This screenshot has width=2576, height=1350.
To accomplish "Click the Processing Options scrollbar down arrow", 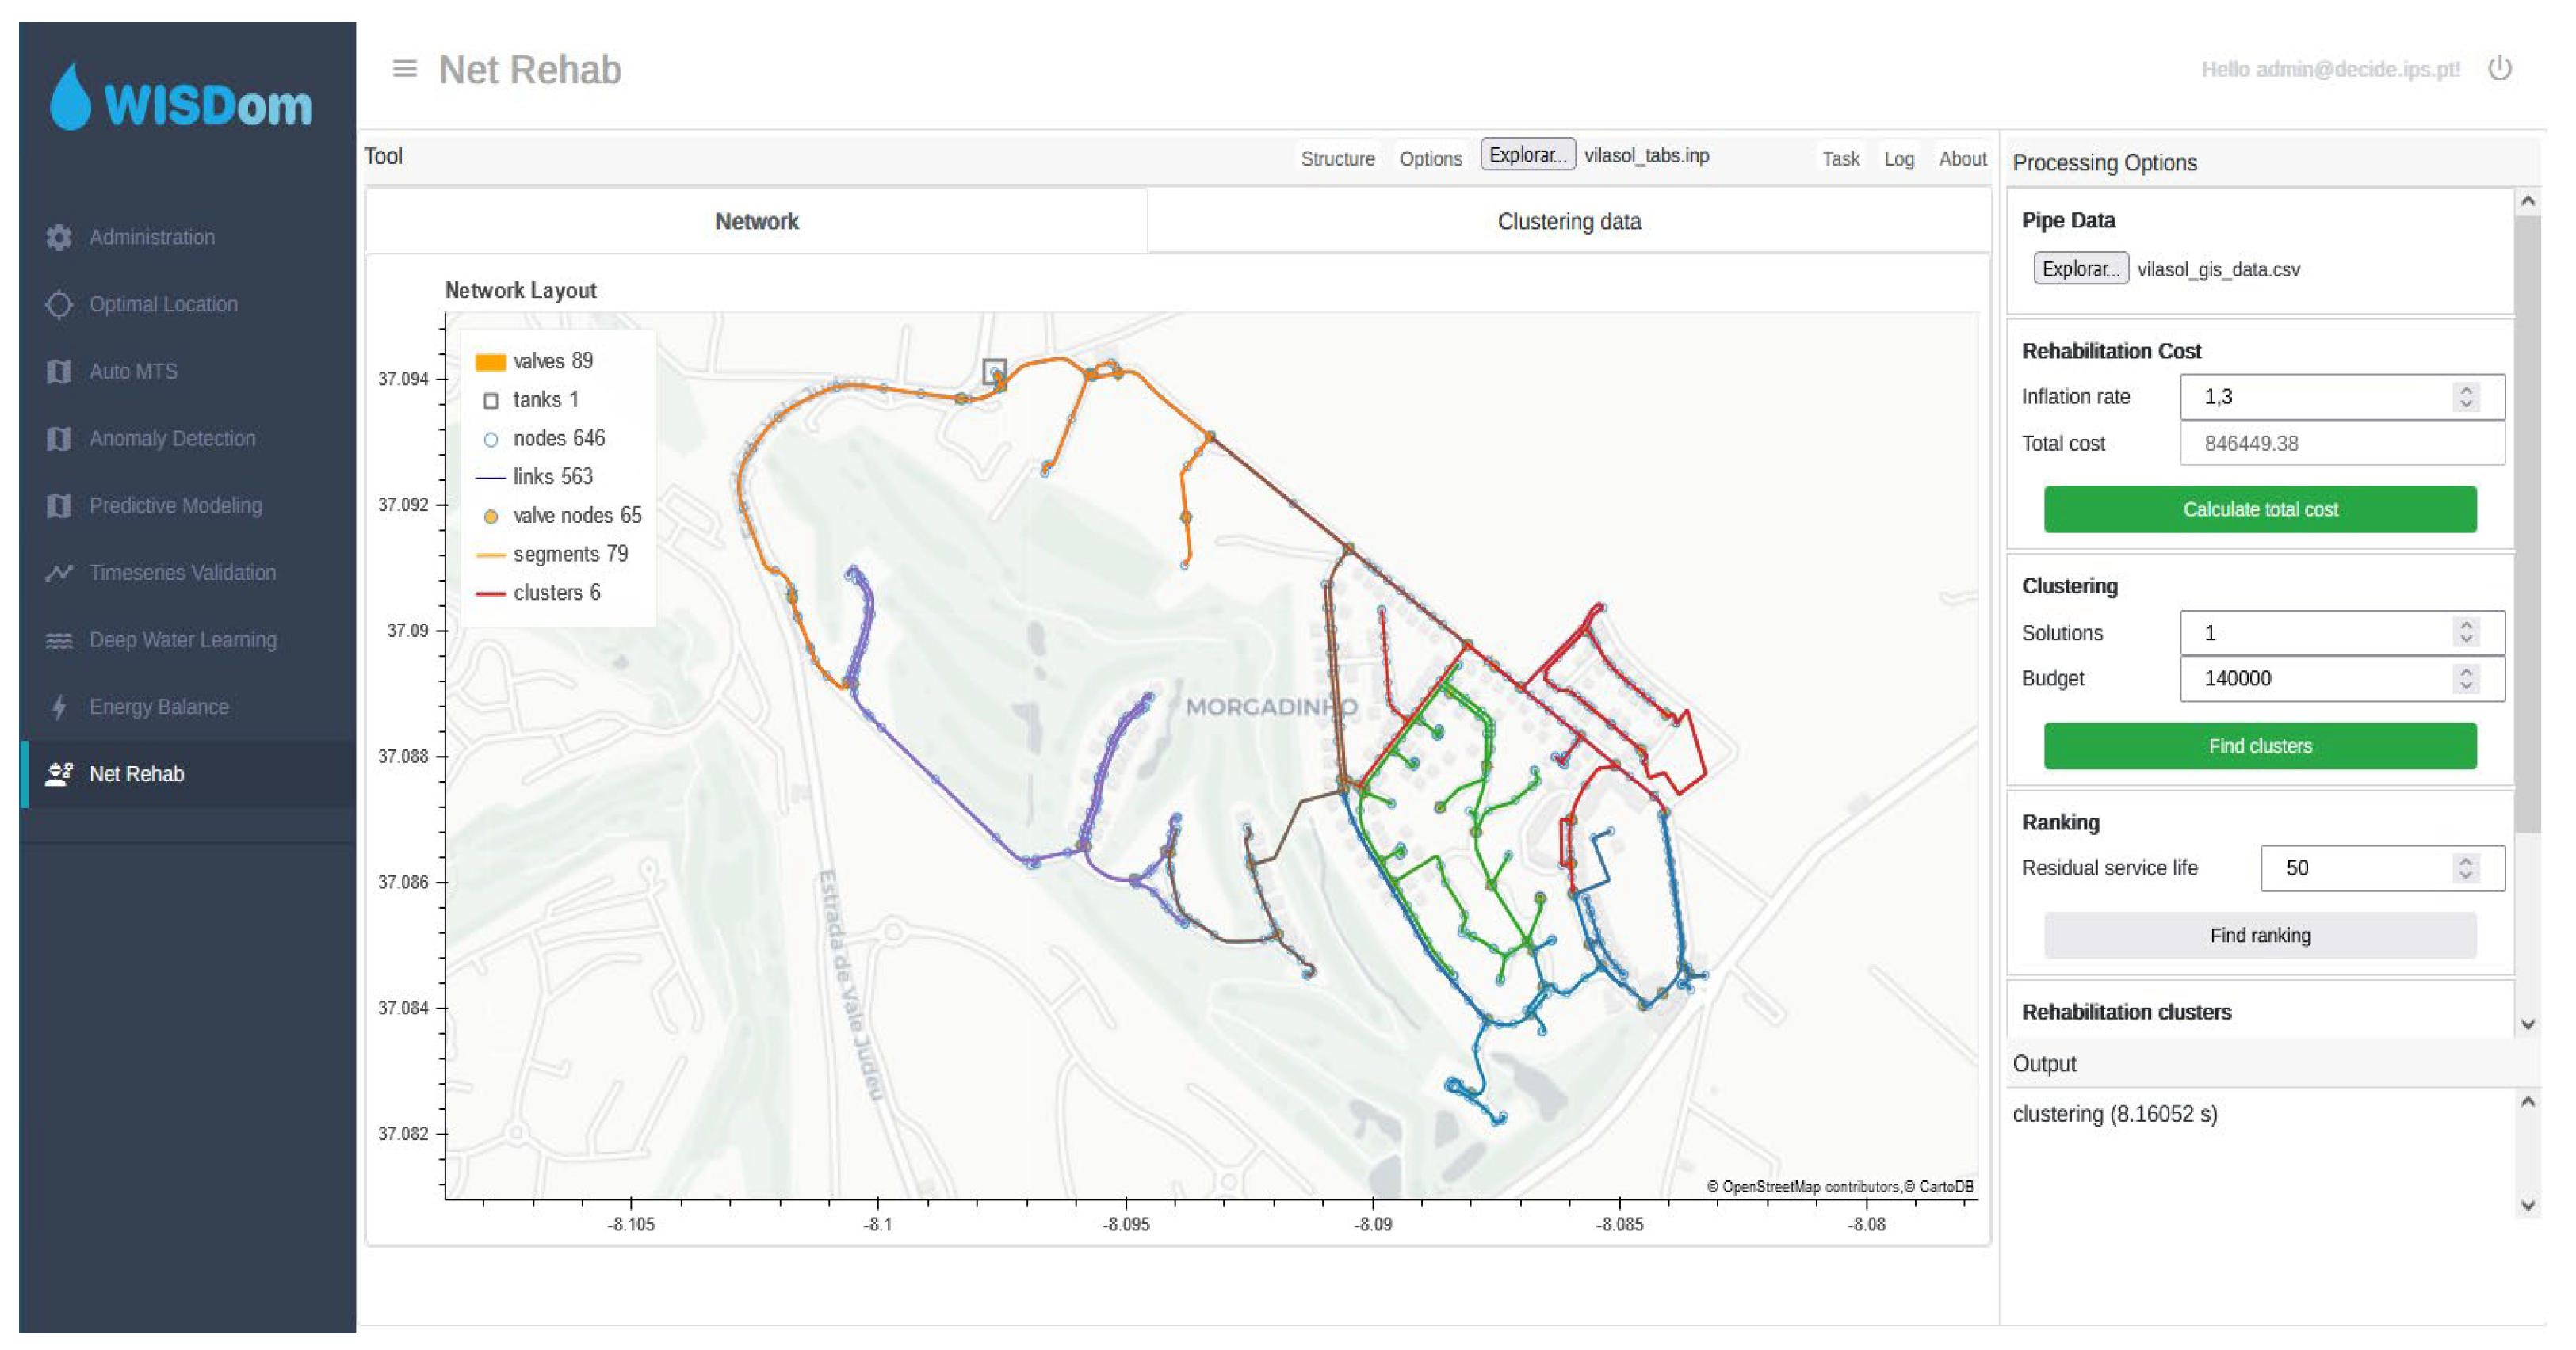I will click(2527, 1024).
